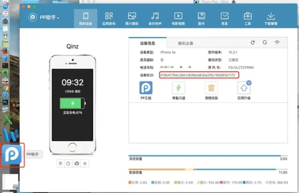Switch to the 设备信息 device info tab
299x193 pixels.
tap(148, 43)
